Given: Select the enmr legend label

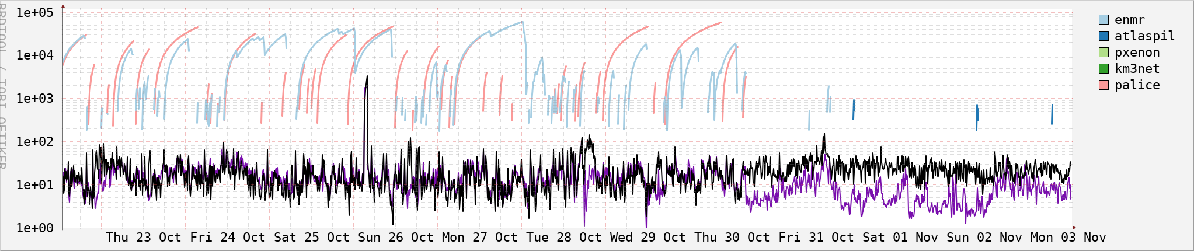Looking at the screenshot, I should coord(1129,20).
